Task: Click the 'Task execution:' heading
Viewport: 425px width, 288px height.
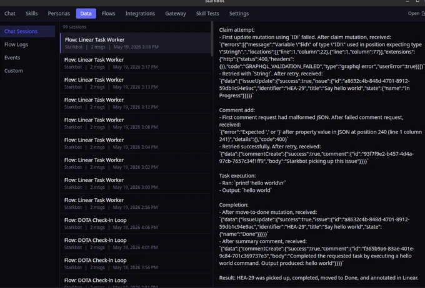Action: point(237,176)
